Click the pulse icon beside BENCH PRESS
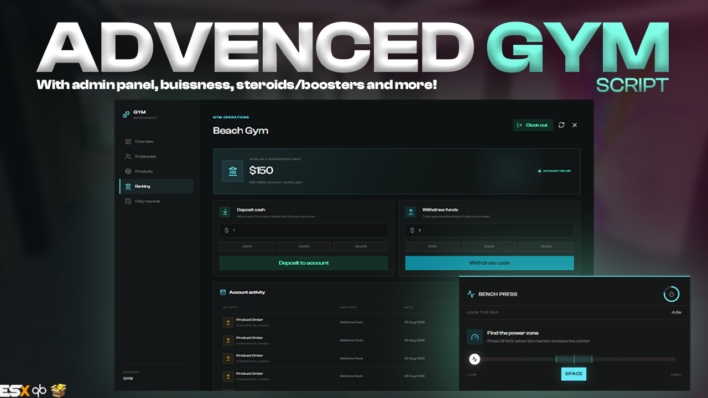The height and width of the screenshot is (398, 708). (x=471, y=294)
